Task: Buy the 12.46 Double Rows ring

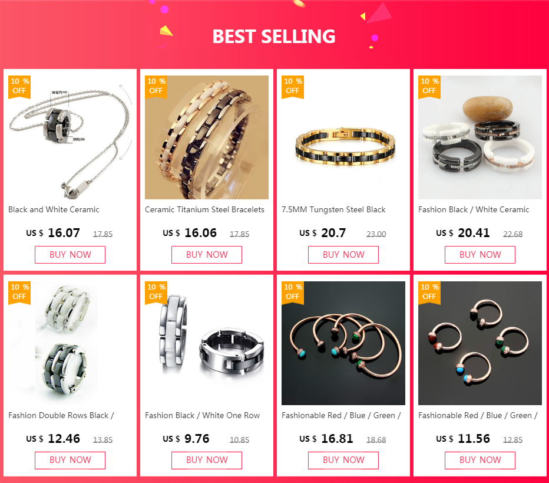Action: [70, 460]
